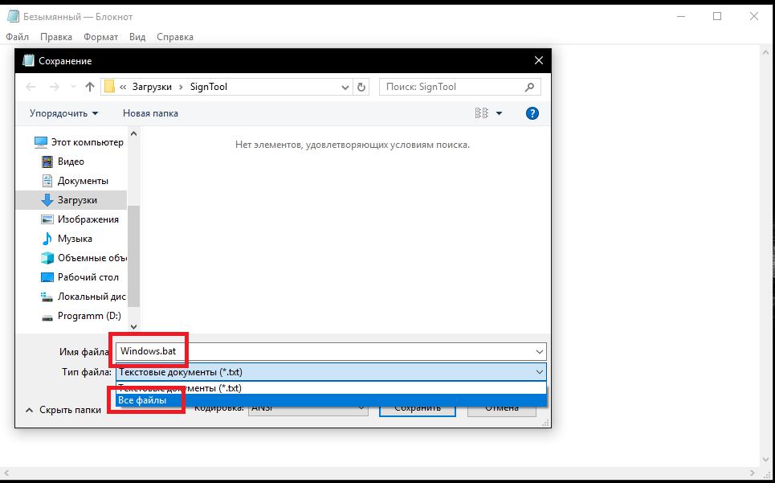
Task: Click the Музыка note icon
Action: click(x=47, y=239)
